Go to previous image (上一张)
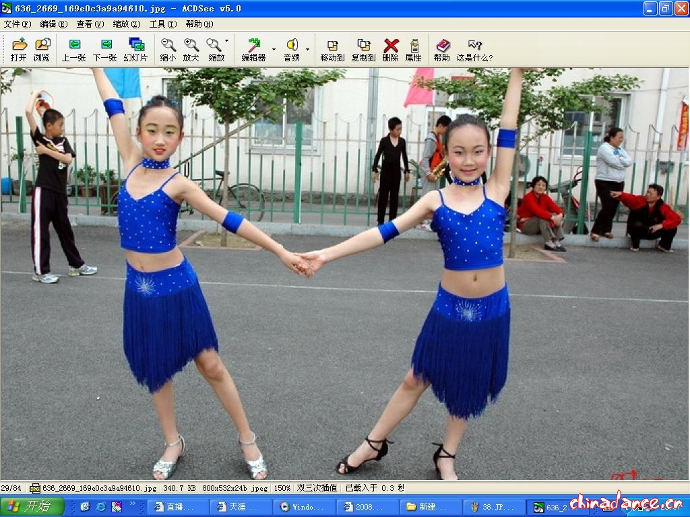690x517 pixels. (74, 49)
